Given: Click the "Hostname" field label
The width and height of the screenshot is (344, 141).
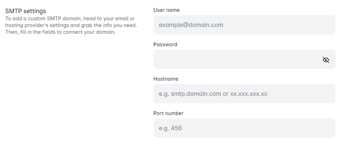Looking at the screenshot, I should tap(166, 79).
